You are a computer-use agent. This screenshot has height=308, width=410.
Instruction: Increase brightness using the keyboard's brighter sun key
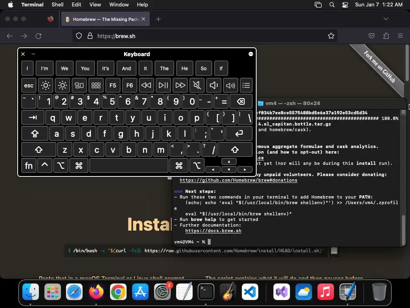[x=62, y=85]
